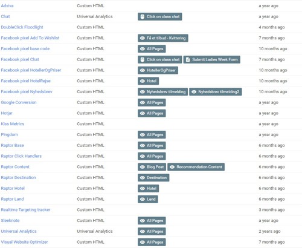Click eye icon on Destination trigger
302x248 pixels.
[143, 178]
